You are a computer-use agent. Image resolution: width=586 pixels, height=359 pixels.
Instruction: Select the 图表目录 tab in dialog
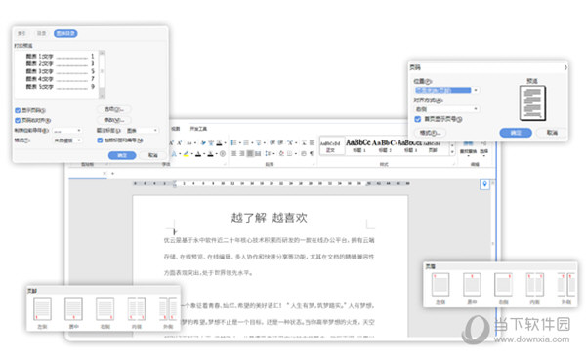pos(65,33)
